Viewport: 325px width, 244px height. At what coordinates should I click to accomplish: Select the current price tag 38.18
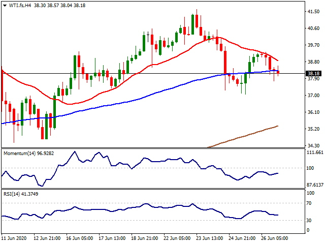(313, 73)
